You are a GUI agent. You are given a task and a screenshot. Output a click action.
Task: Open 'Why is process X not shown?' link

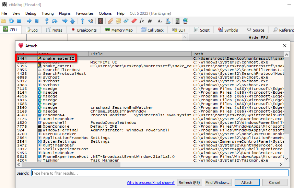pos(151,183)
